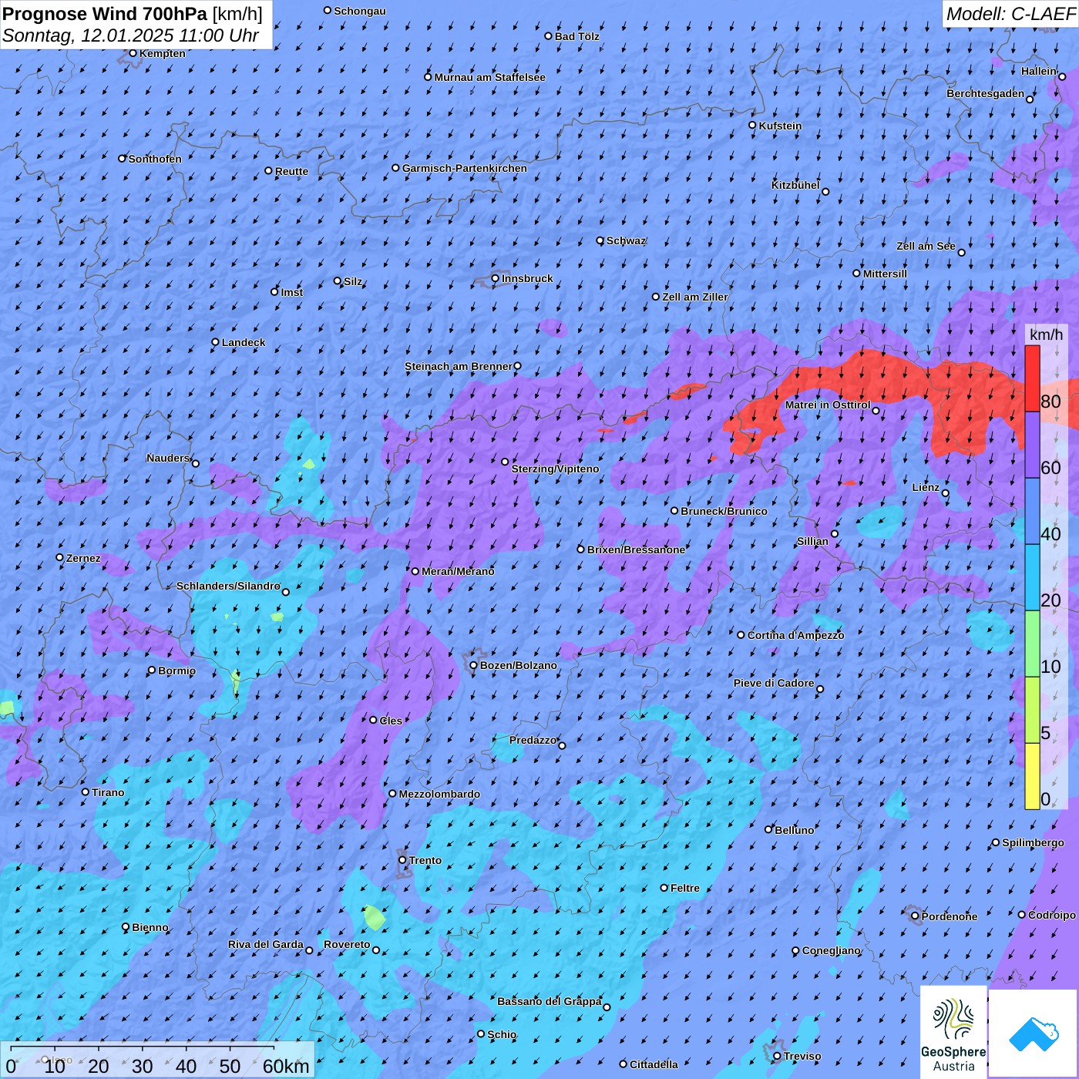
Task: Click the Bormio location dot
Action: point(152,671)
